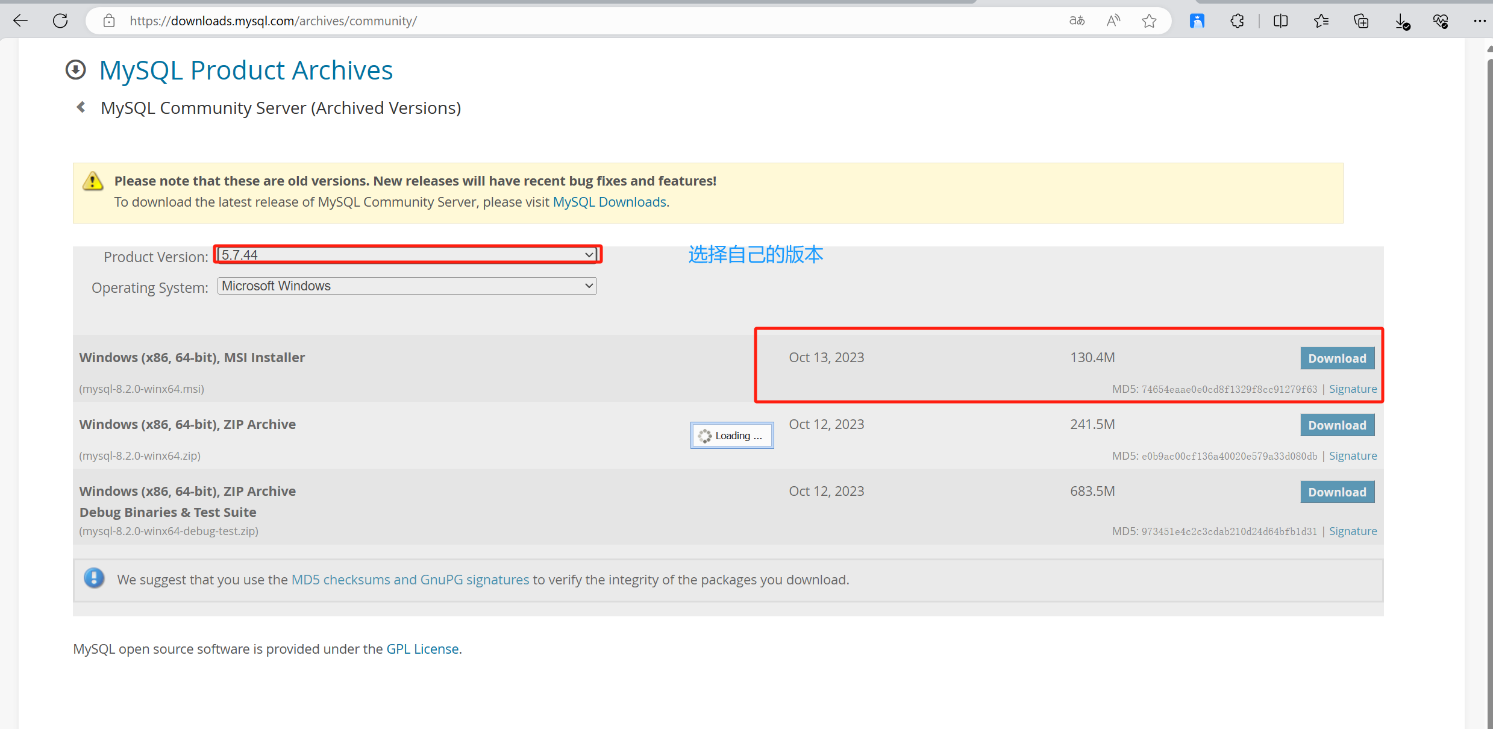This screenshot has width=1493, height=729.
Task: Add page to favorites star
Action: pyautogui.click(x=1150, y=21)
